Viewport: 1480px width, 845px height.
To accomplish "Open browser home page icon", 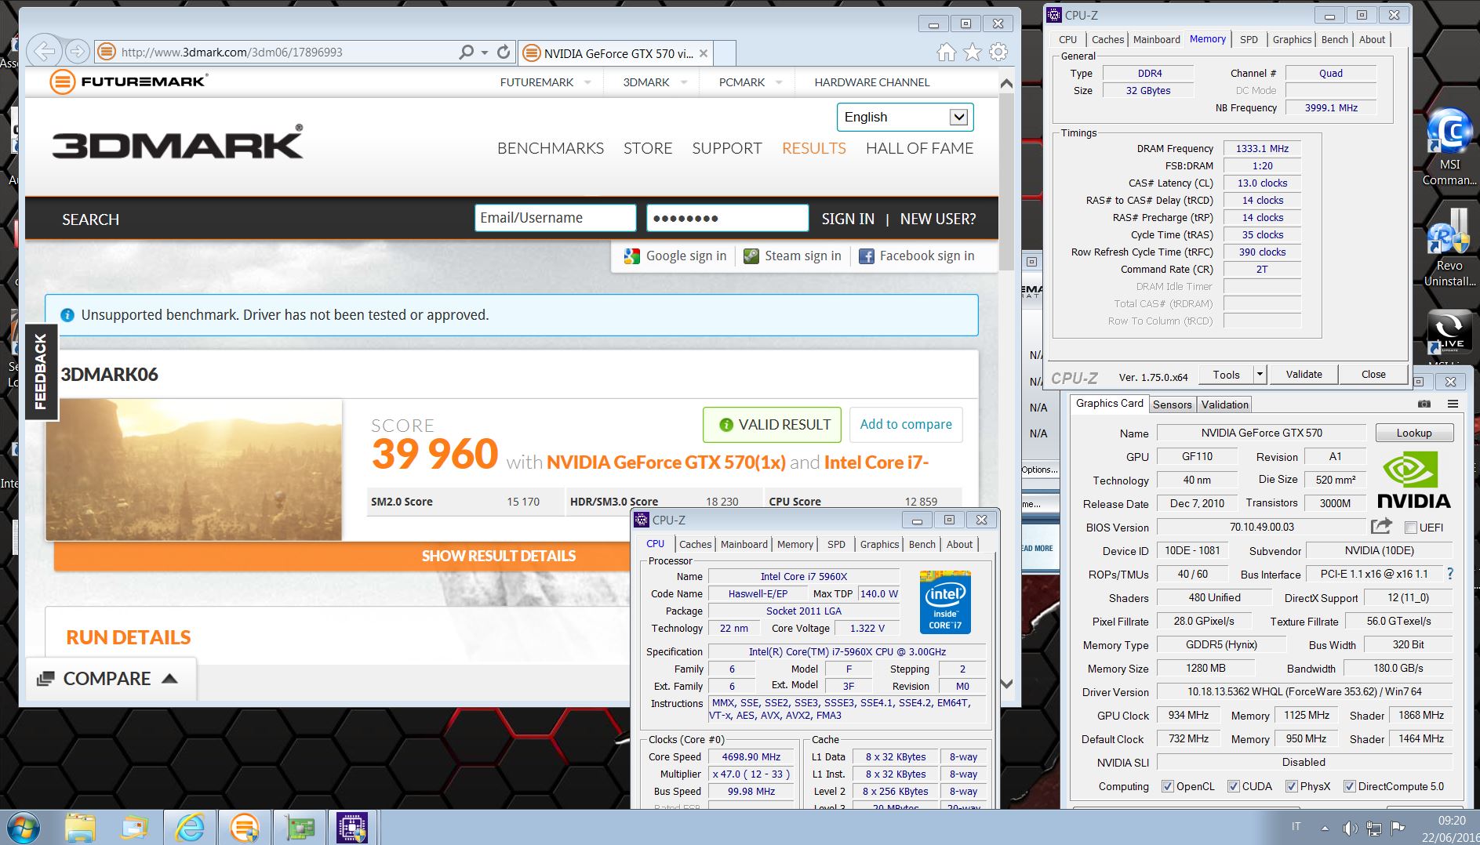I will point(947,53).
